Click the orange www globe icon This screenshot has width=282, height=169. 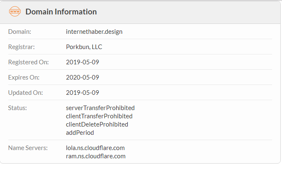point(15,11)
